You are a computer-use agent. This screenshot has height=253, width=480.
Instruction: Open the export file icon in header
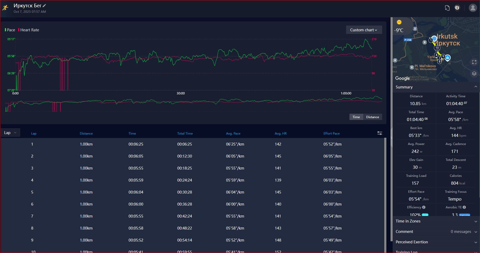[447, 8]
